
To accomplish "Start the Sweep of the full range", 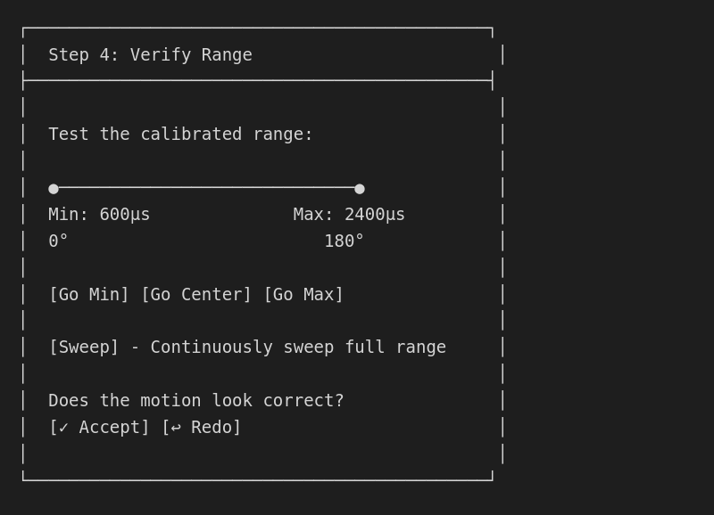I will (80, 347).
